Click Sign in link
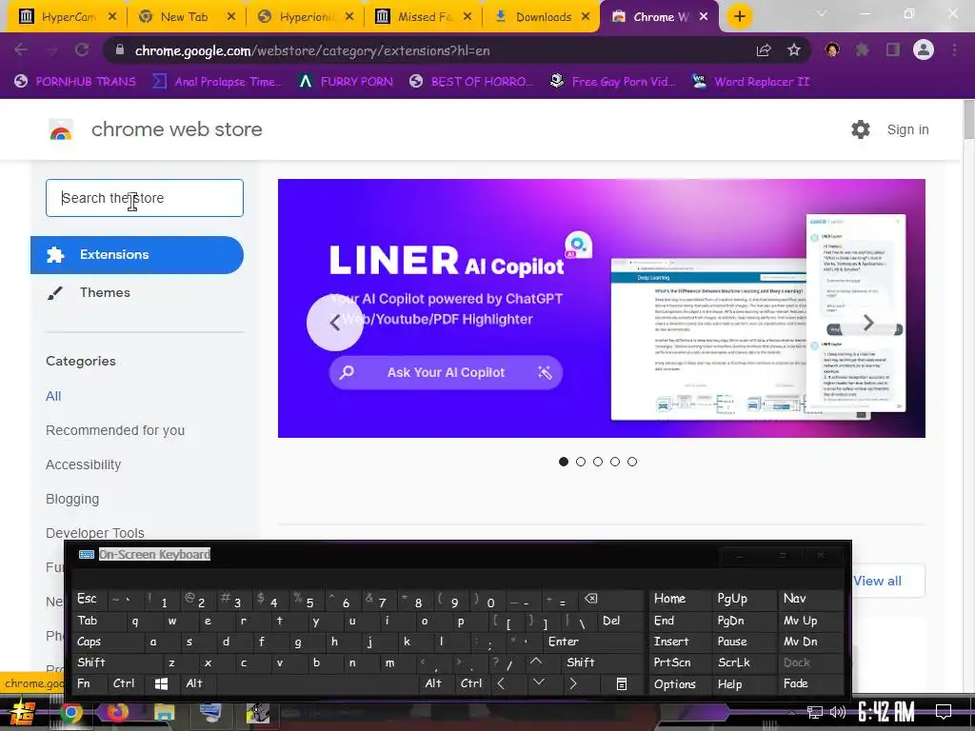975x731 pixels. coord(907,129)
